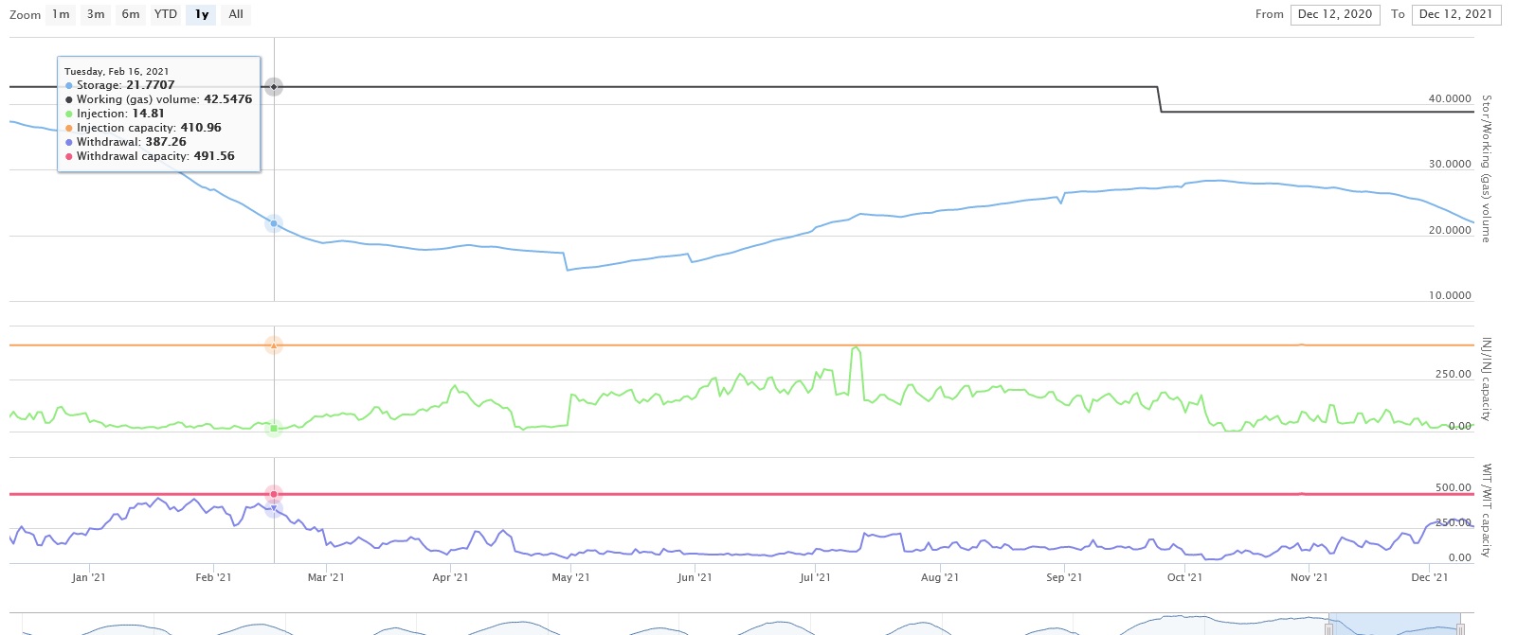
Task: Click Working gas volume step-down near October
Action: (1160, 99)
